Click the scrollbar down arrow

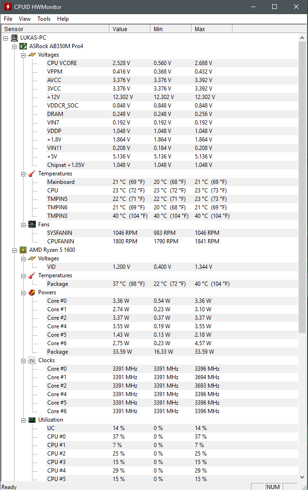pyautogui.click(x=302, y=477)
